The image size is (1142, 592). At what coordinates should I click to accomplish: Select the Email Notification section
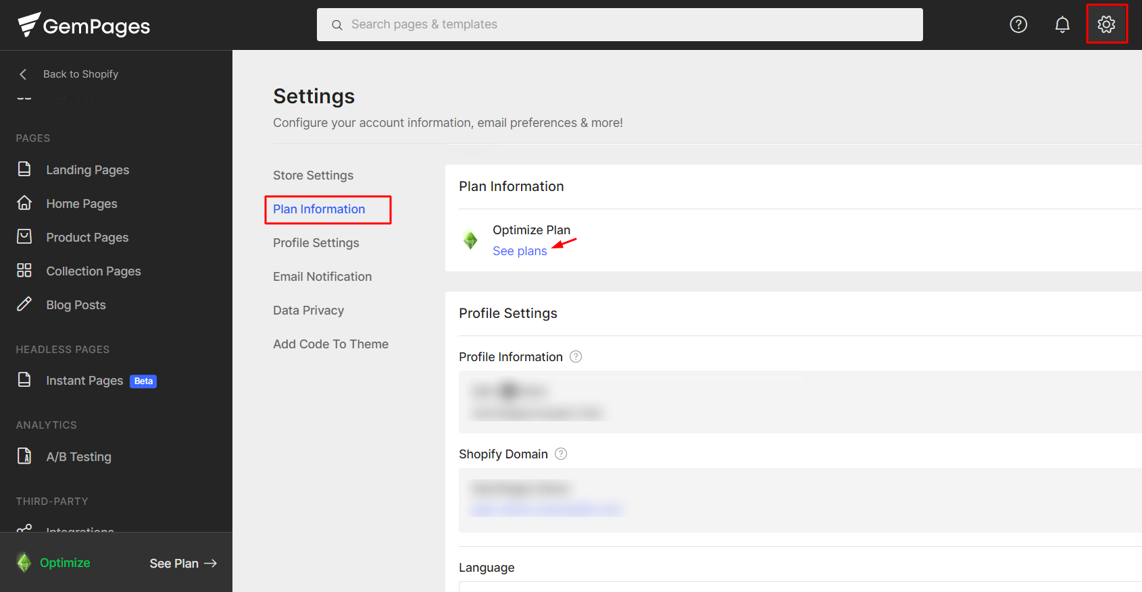coord(322,277)
